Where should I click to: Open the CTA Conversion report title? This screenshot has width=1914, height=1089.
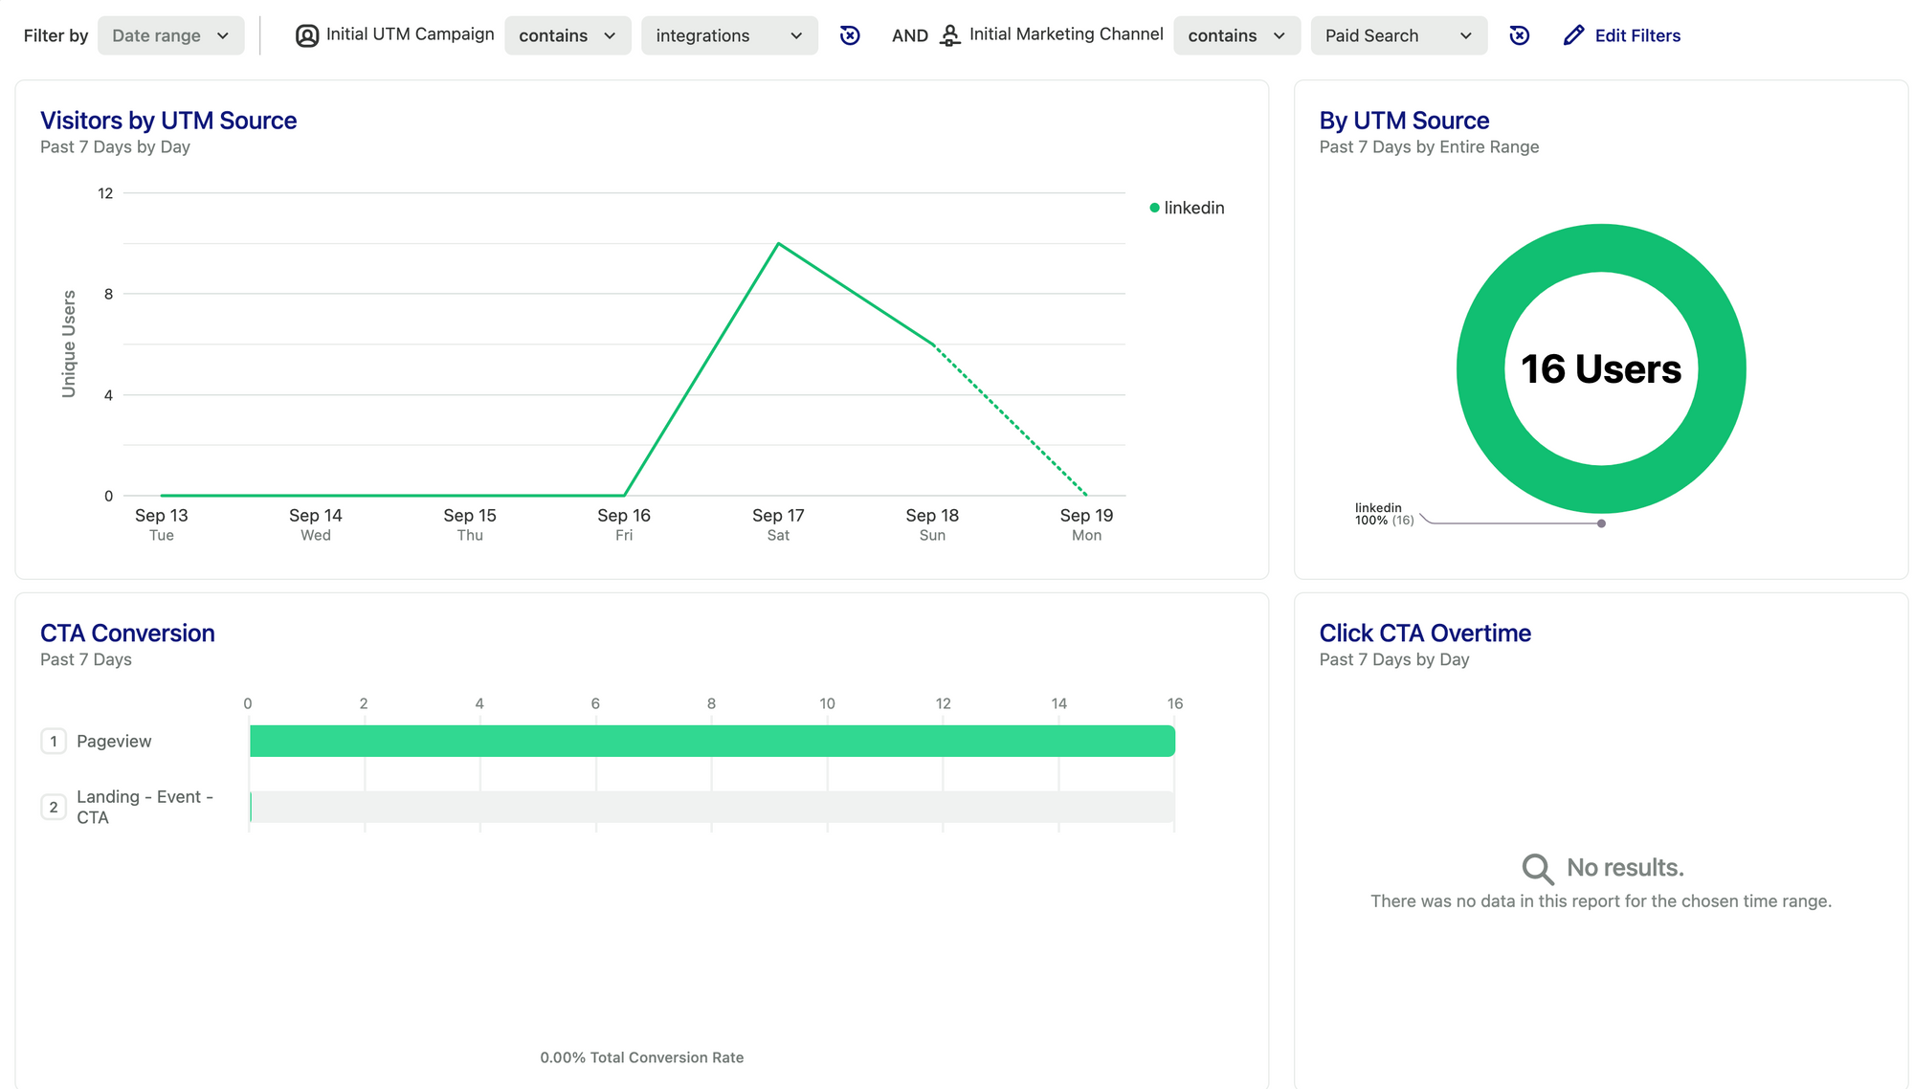click(x=127, y=633)
